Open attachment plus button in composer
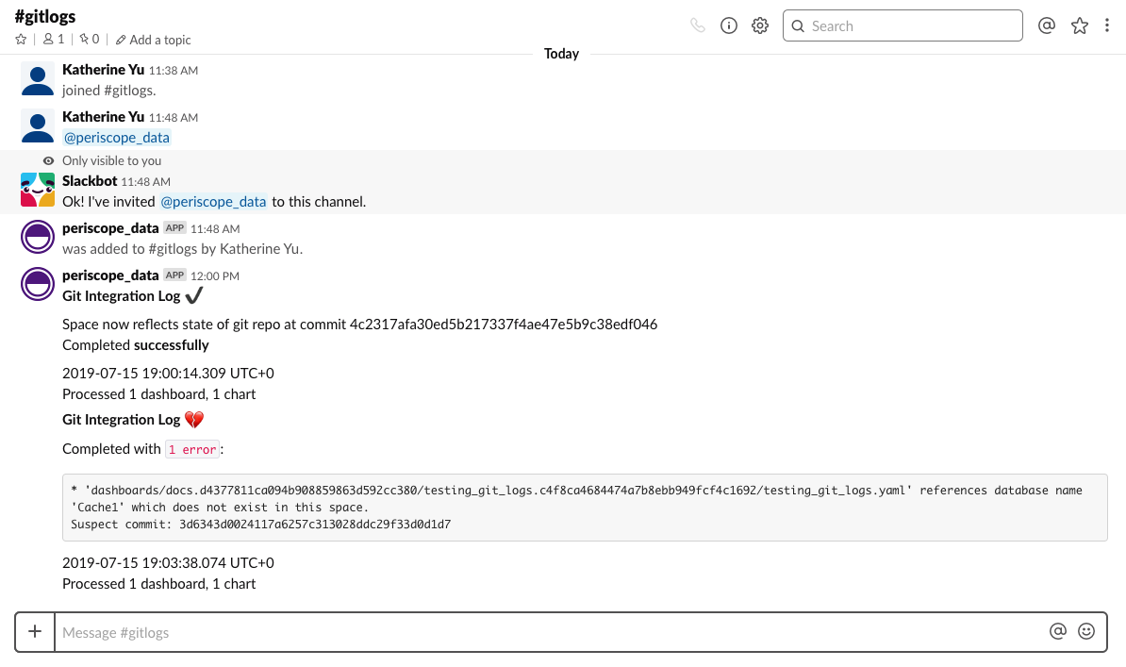1126x667 pixels. (x=35, y=632)
